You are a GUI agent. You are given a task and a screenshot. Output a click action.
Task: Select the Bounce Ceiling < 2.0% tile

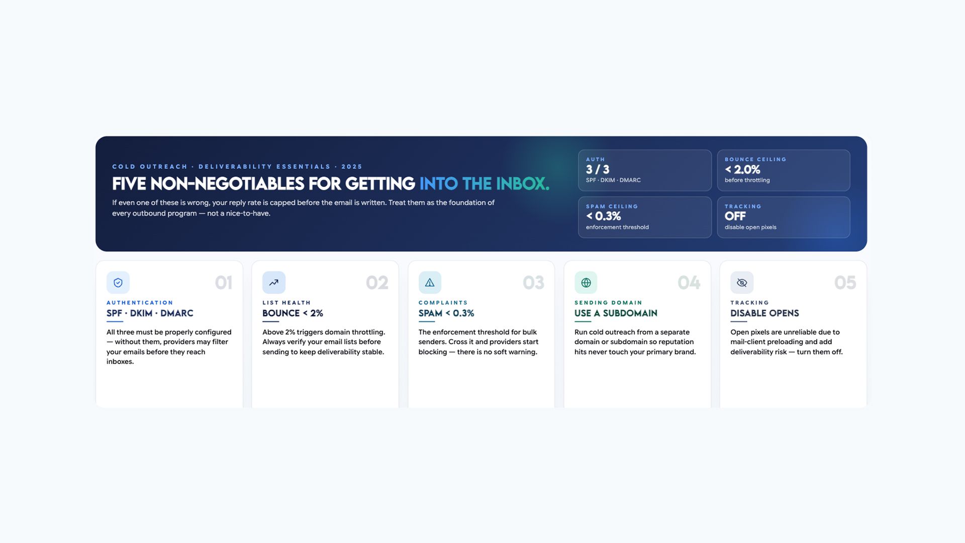click(x=784, y=170)
